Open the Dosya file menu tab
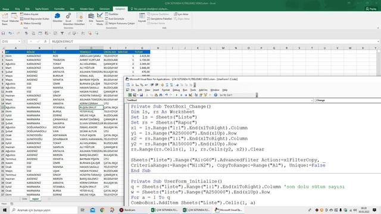Screen dimensions: 381x214 5,9
